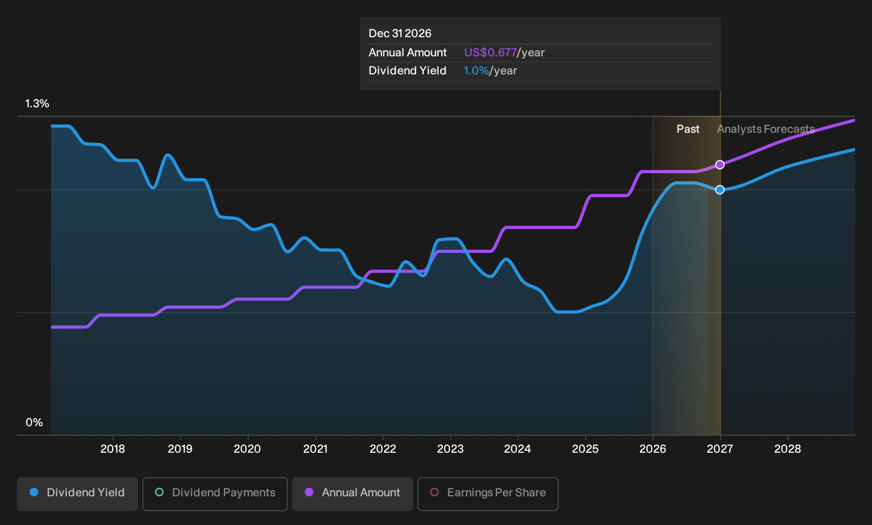872x525 pixels.
Task: Click the 1.0% dividend yield value
Action: pyautogui.click(x=476, y=71)
